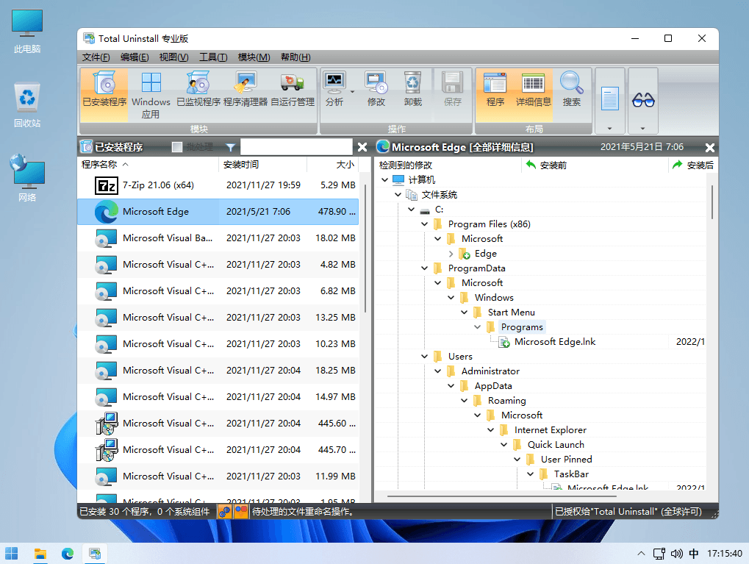The height and width of the screenshot is (564, 749).
Task: Launch Microsoft Edge from the taskbar
Action: tap(68, 554)
